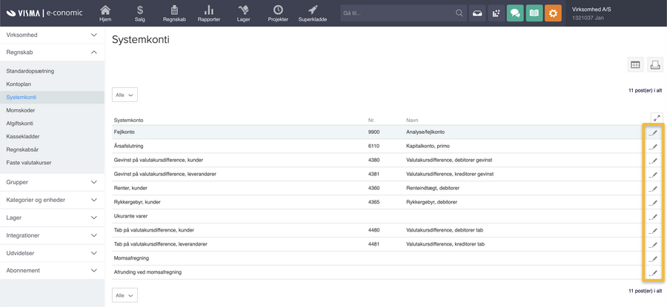
Task: Open the orange settings gear icon
Action: 553,13
